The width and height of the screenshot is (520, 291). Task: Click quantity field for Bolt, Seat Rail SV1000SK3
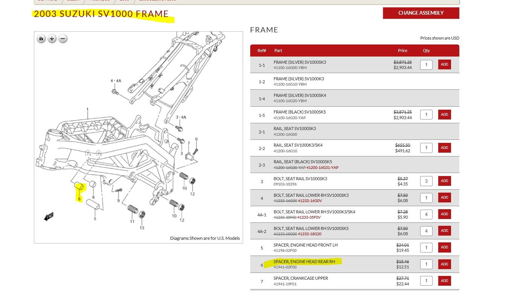(x=426, y=181)
